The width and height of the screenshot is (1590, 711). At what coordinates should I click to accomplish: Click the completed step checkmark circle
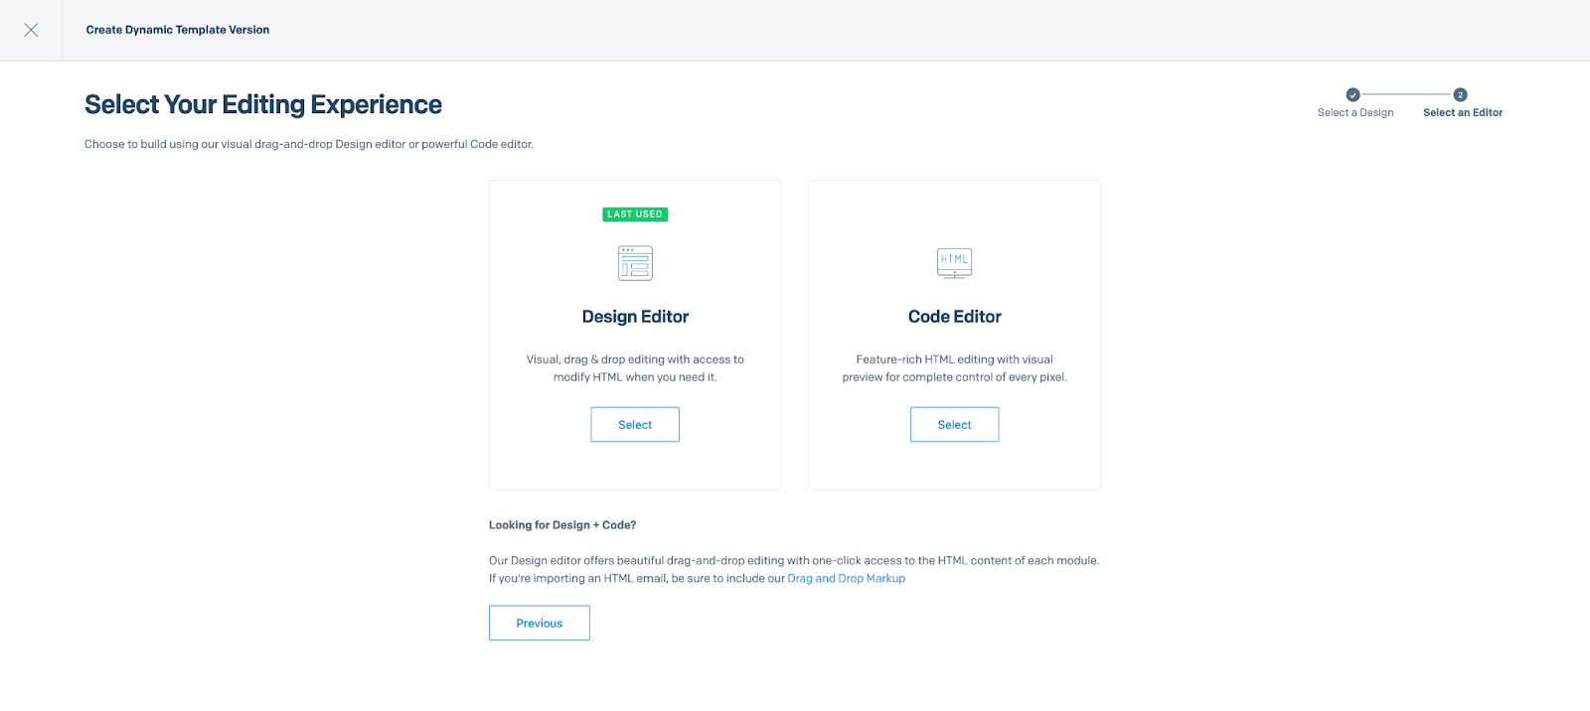pyautogui.click(x=1352, y=95)
